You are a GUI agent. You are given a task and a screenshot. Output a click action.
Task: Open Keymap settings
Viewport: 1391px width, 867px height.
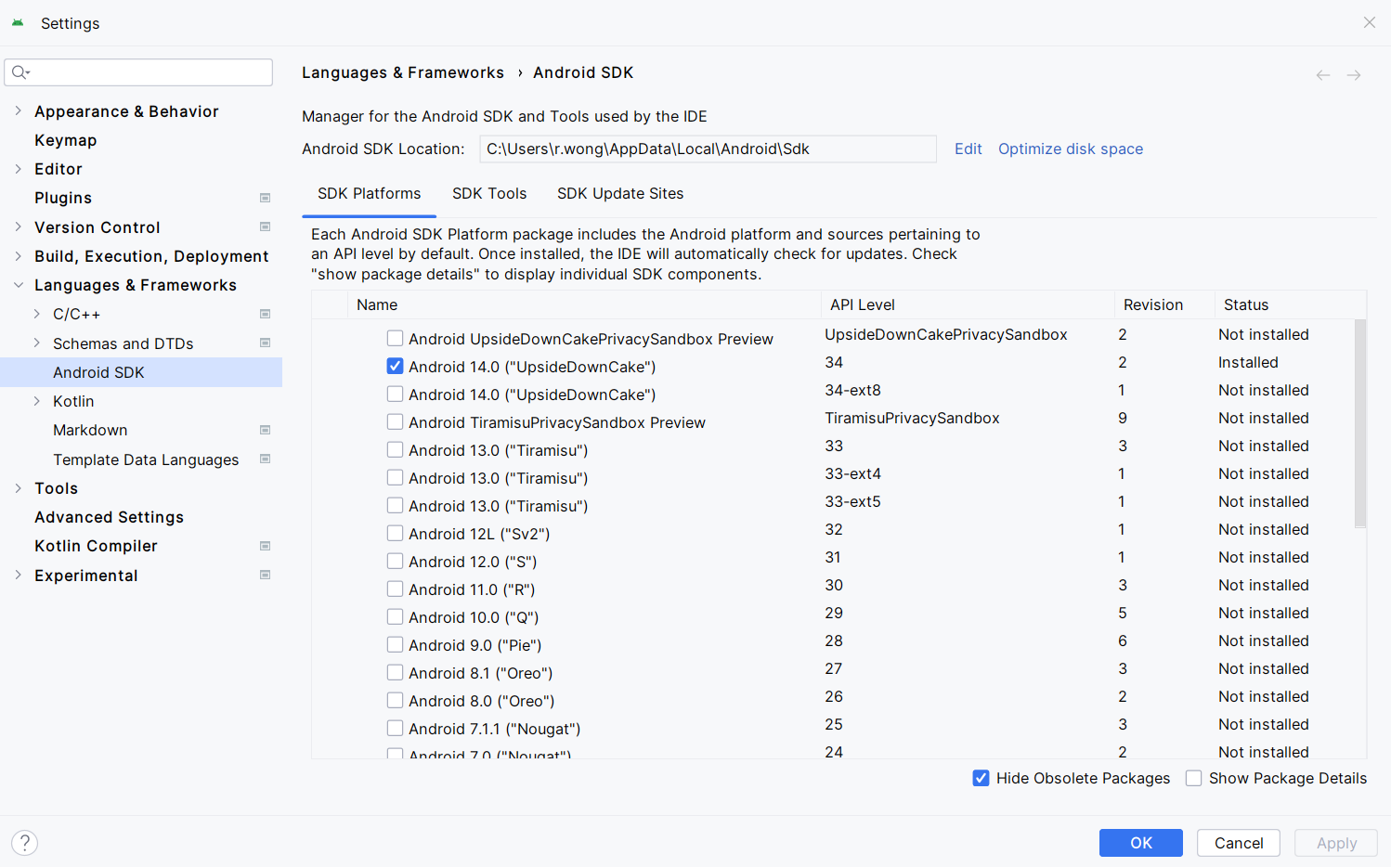[66, 140]
